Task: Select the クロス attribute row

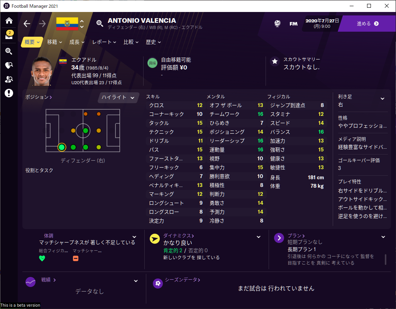Action: (176, 105)
